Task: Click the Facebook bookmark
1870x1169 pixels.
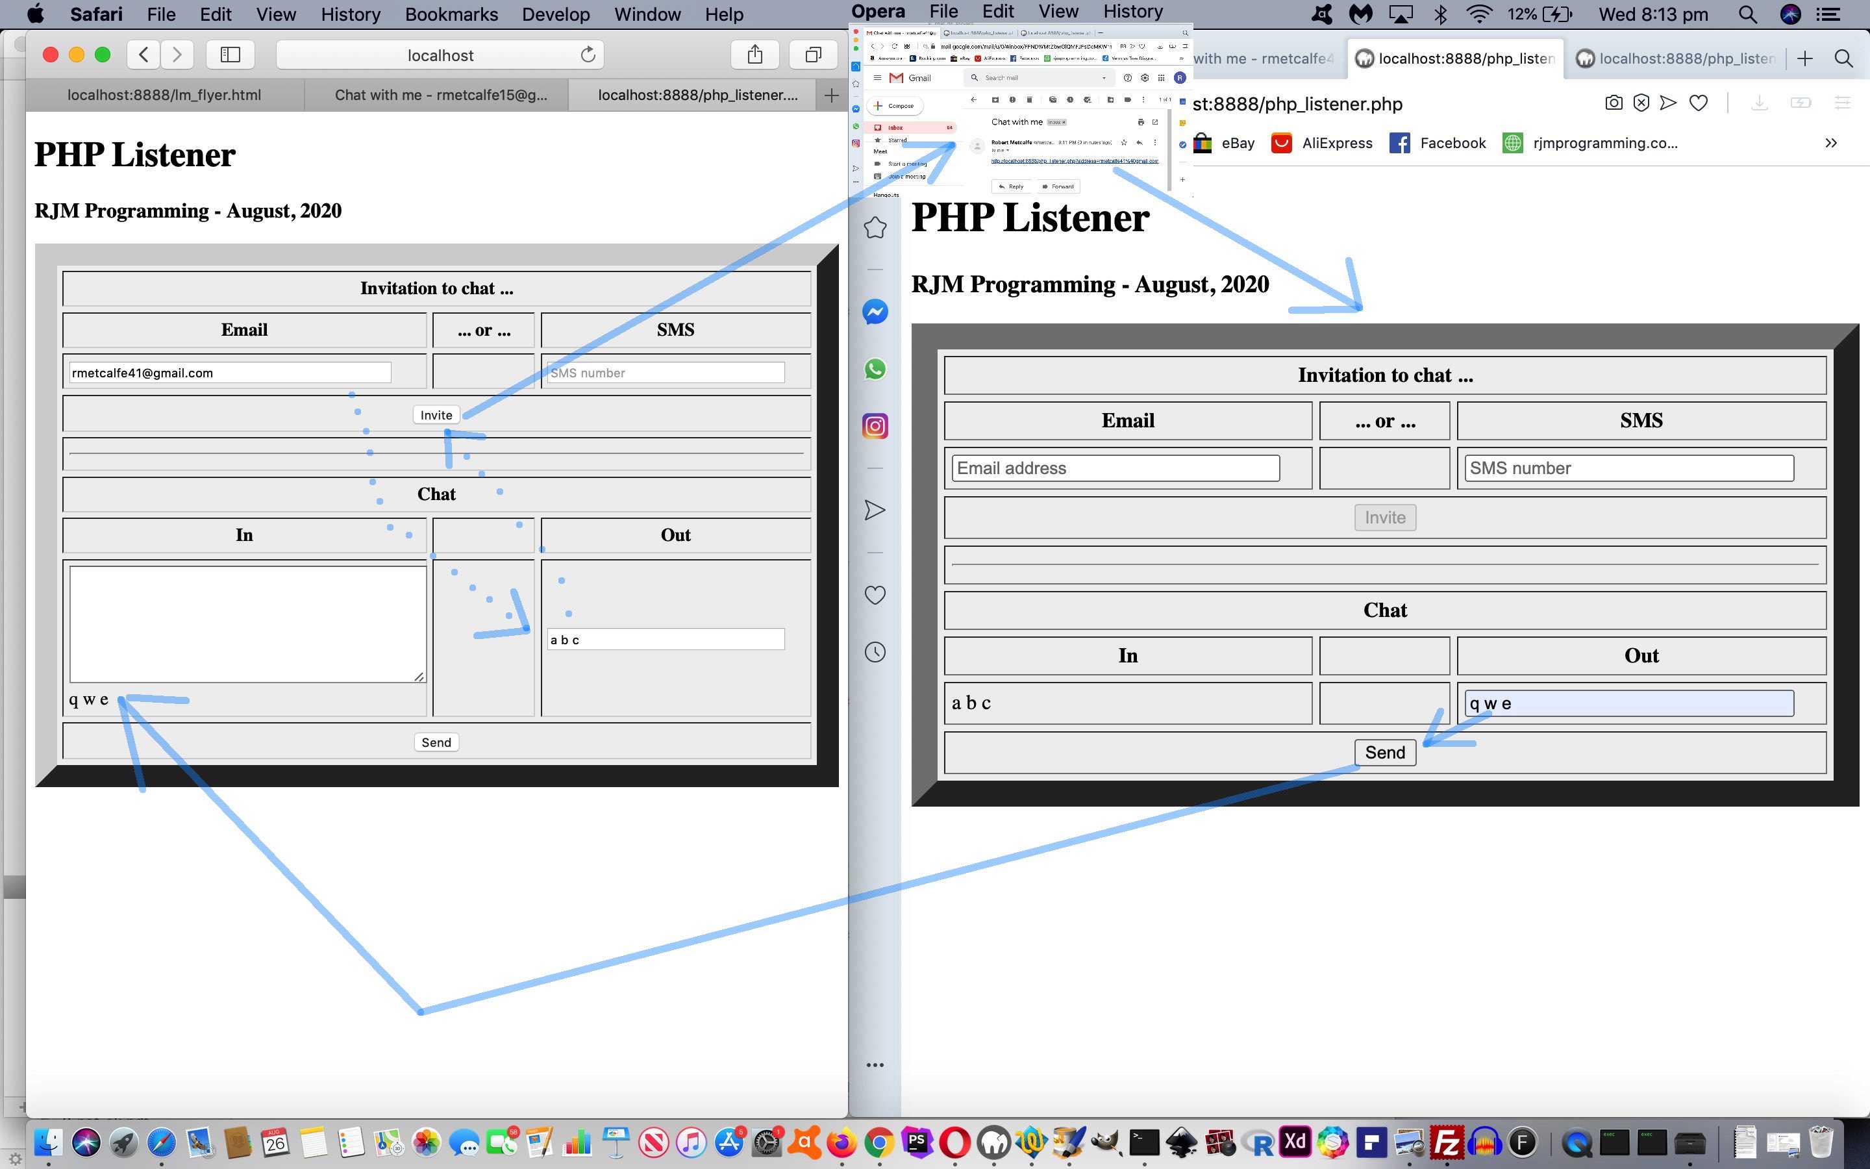Action: click(1438, 143)
